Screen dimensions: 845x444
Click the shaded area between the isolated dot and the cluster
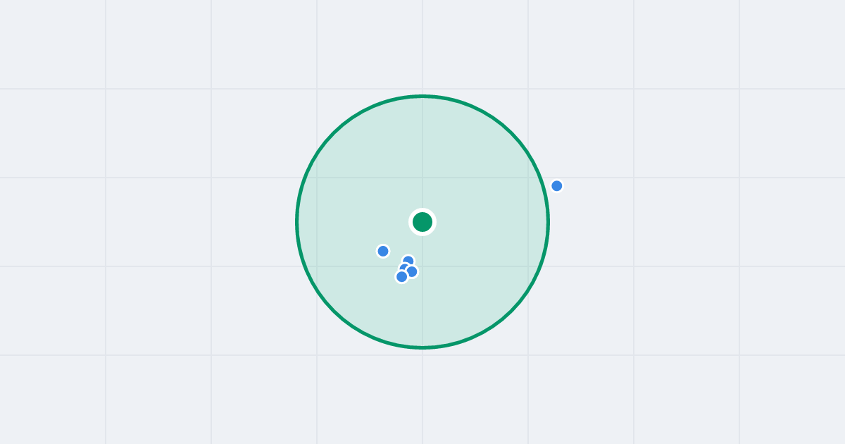[x=394, y=258]
